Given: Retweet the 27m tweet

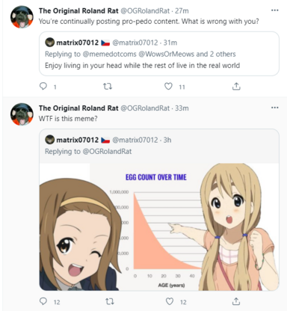Looking at the screenshot, I should click(x=108, y=87).
